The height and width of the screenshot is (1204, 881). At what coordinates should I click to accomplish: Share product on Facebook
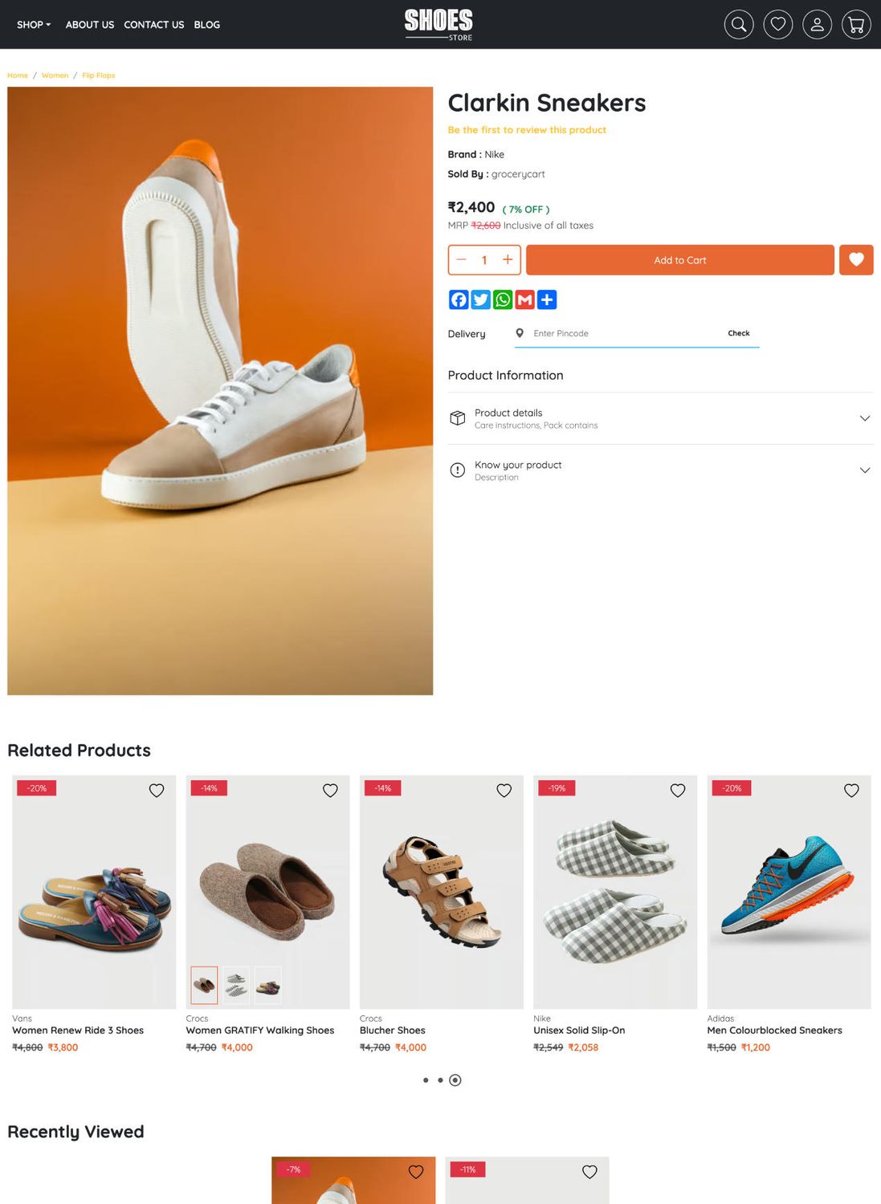point(458,299)
